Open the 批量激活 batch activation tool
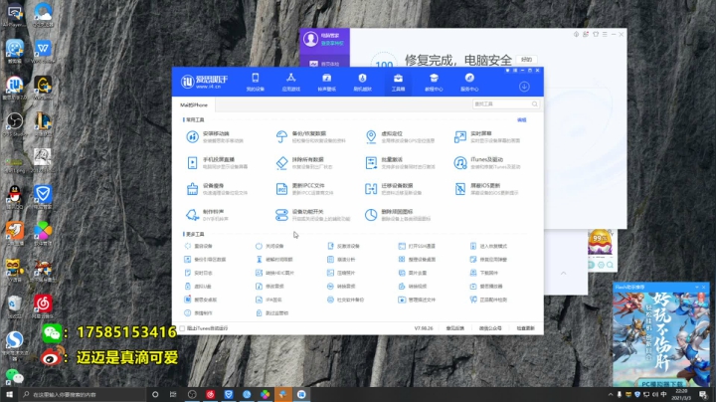716x402 pixels. click(x=400, y=162)
